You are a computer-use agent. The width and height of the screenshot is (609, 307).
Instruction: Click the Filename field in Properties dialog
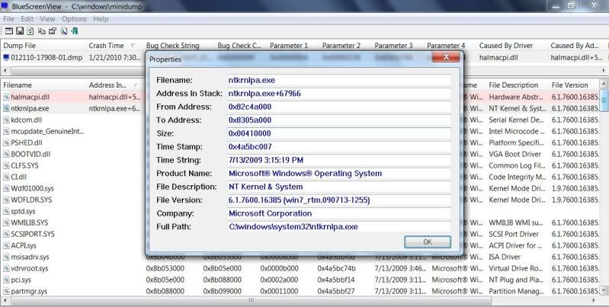pos(339,80)
